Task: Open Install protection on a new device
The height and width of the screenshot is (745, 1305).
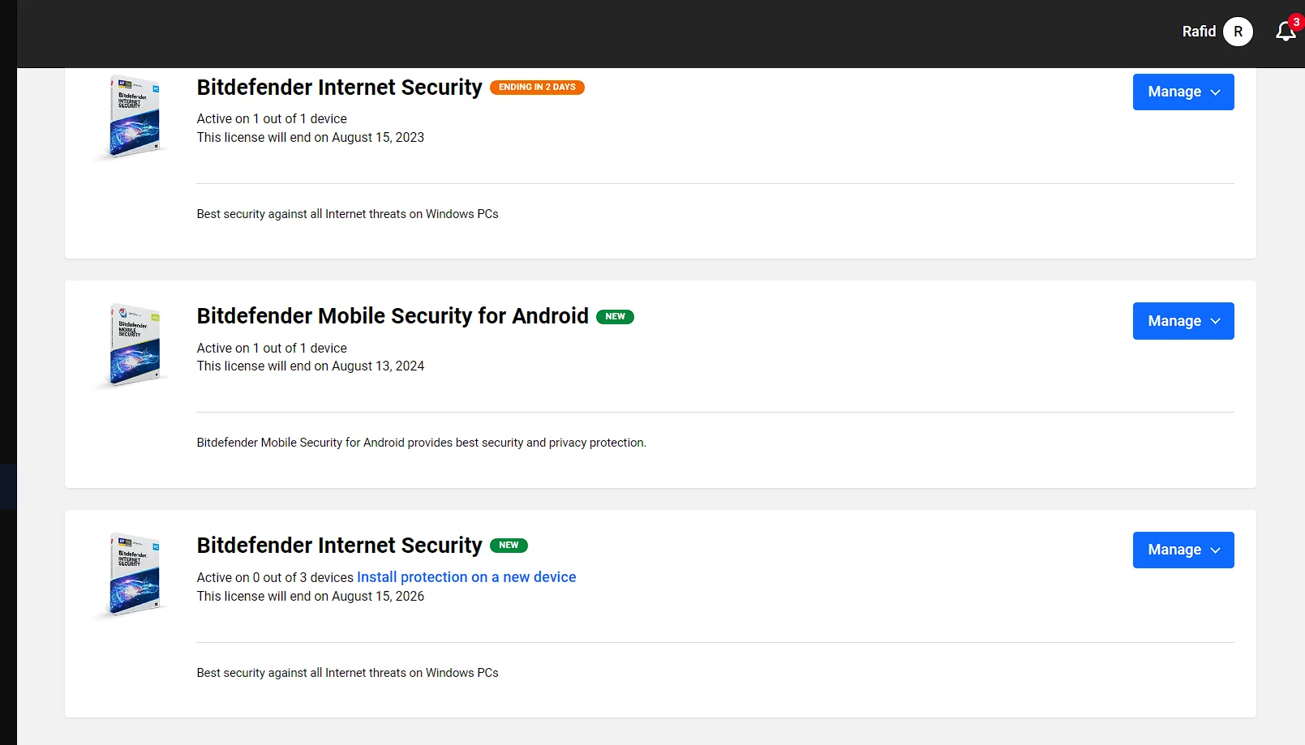Action: tap(466, 576)
